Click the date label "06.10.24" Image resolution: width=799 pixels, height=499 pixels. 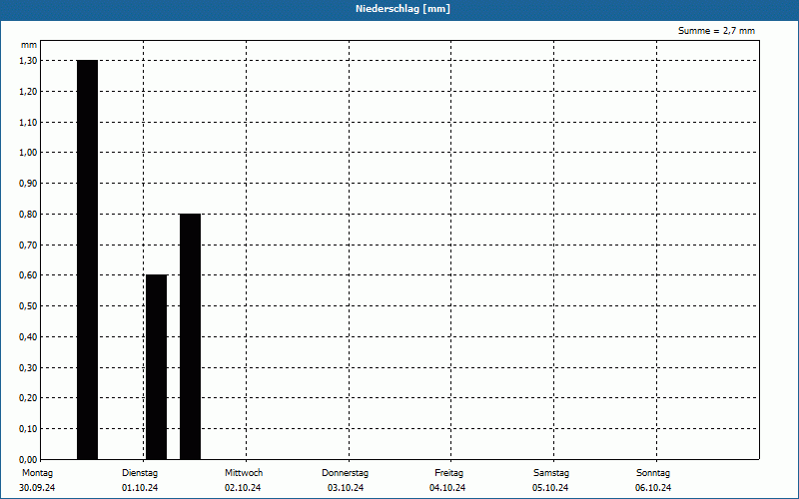653,488
